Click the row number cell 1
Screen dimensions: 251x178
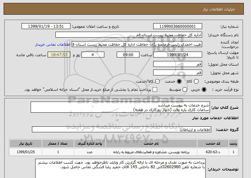pyautogui.click(x=233, y=152)
